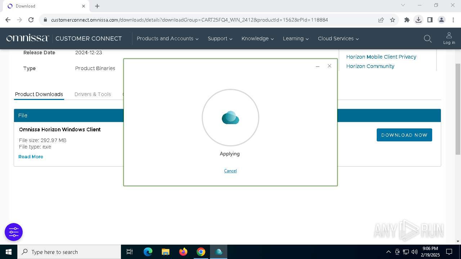Expand the Products and Accounts menu
The width and height of the screenshot is (461, 259).
(x=167, y=38)
